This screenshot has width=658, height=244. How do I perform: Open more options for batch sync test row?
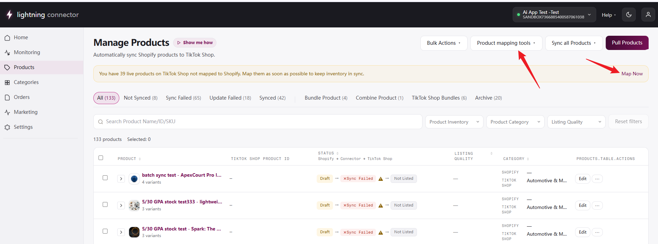point(597,179)
